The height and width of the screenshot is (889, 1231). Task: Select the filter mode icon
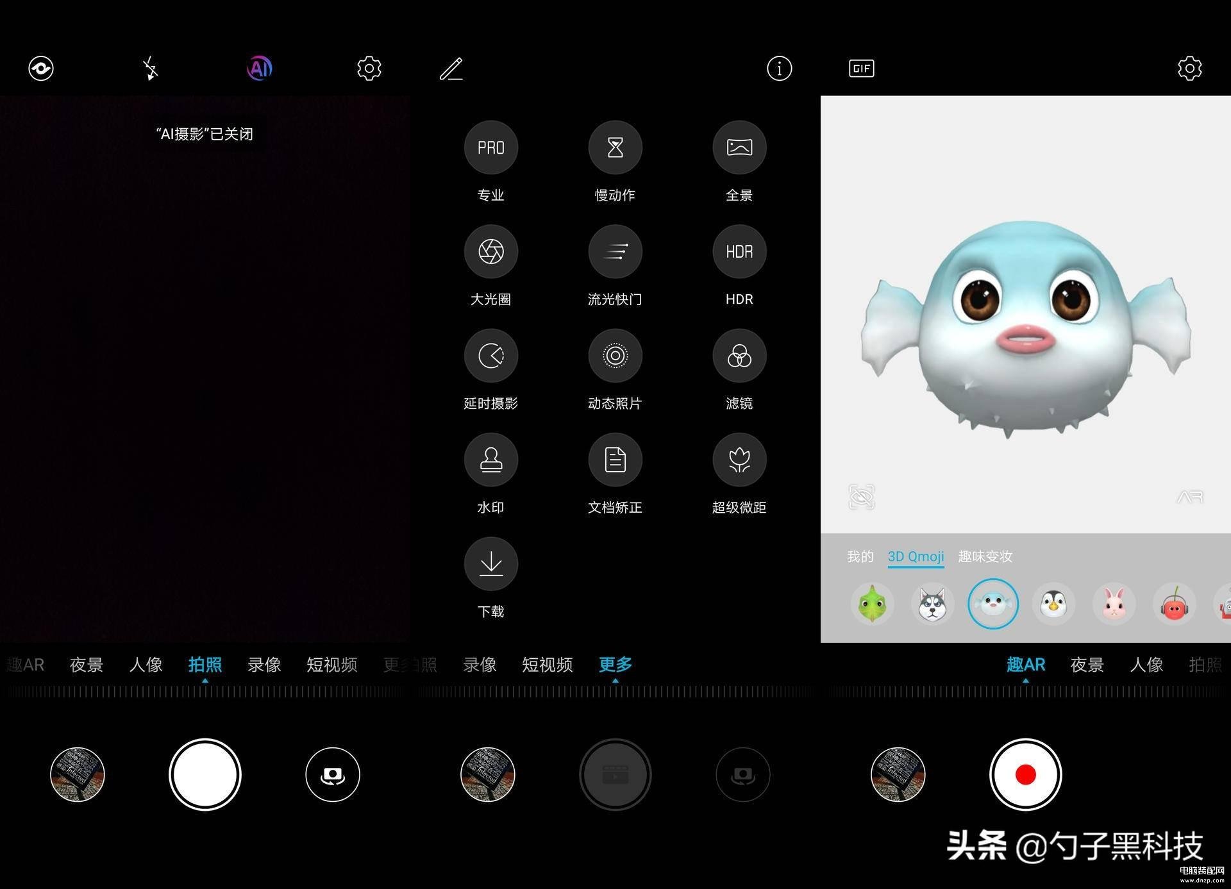click(x=739, y=356)
